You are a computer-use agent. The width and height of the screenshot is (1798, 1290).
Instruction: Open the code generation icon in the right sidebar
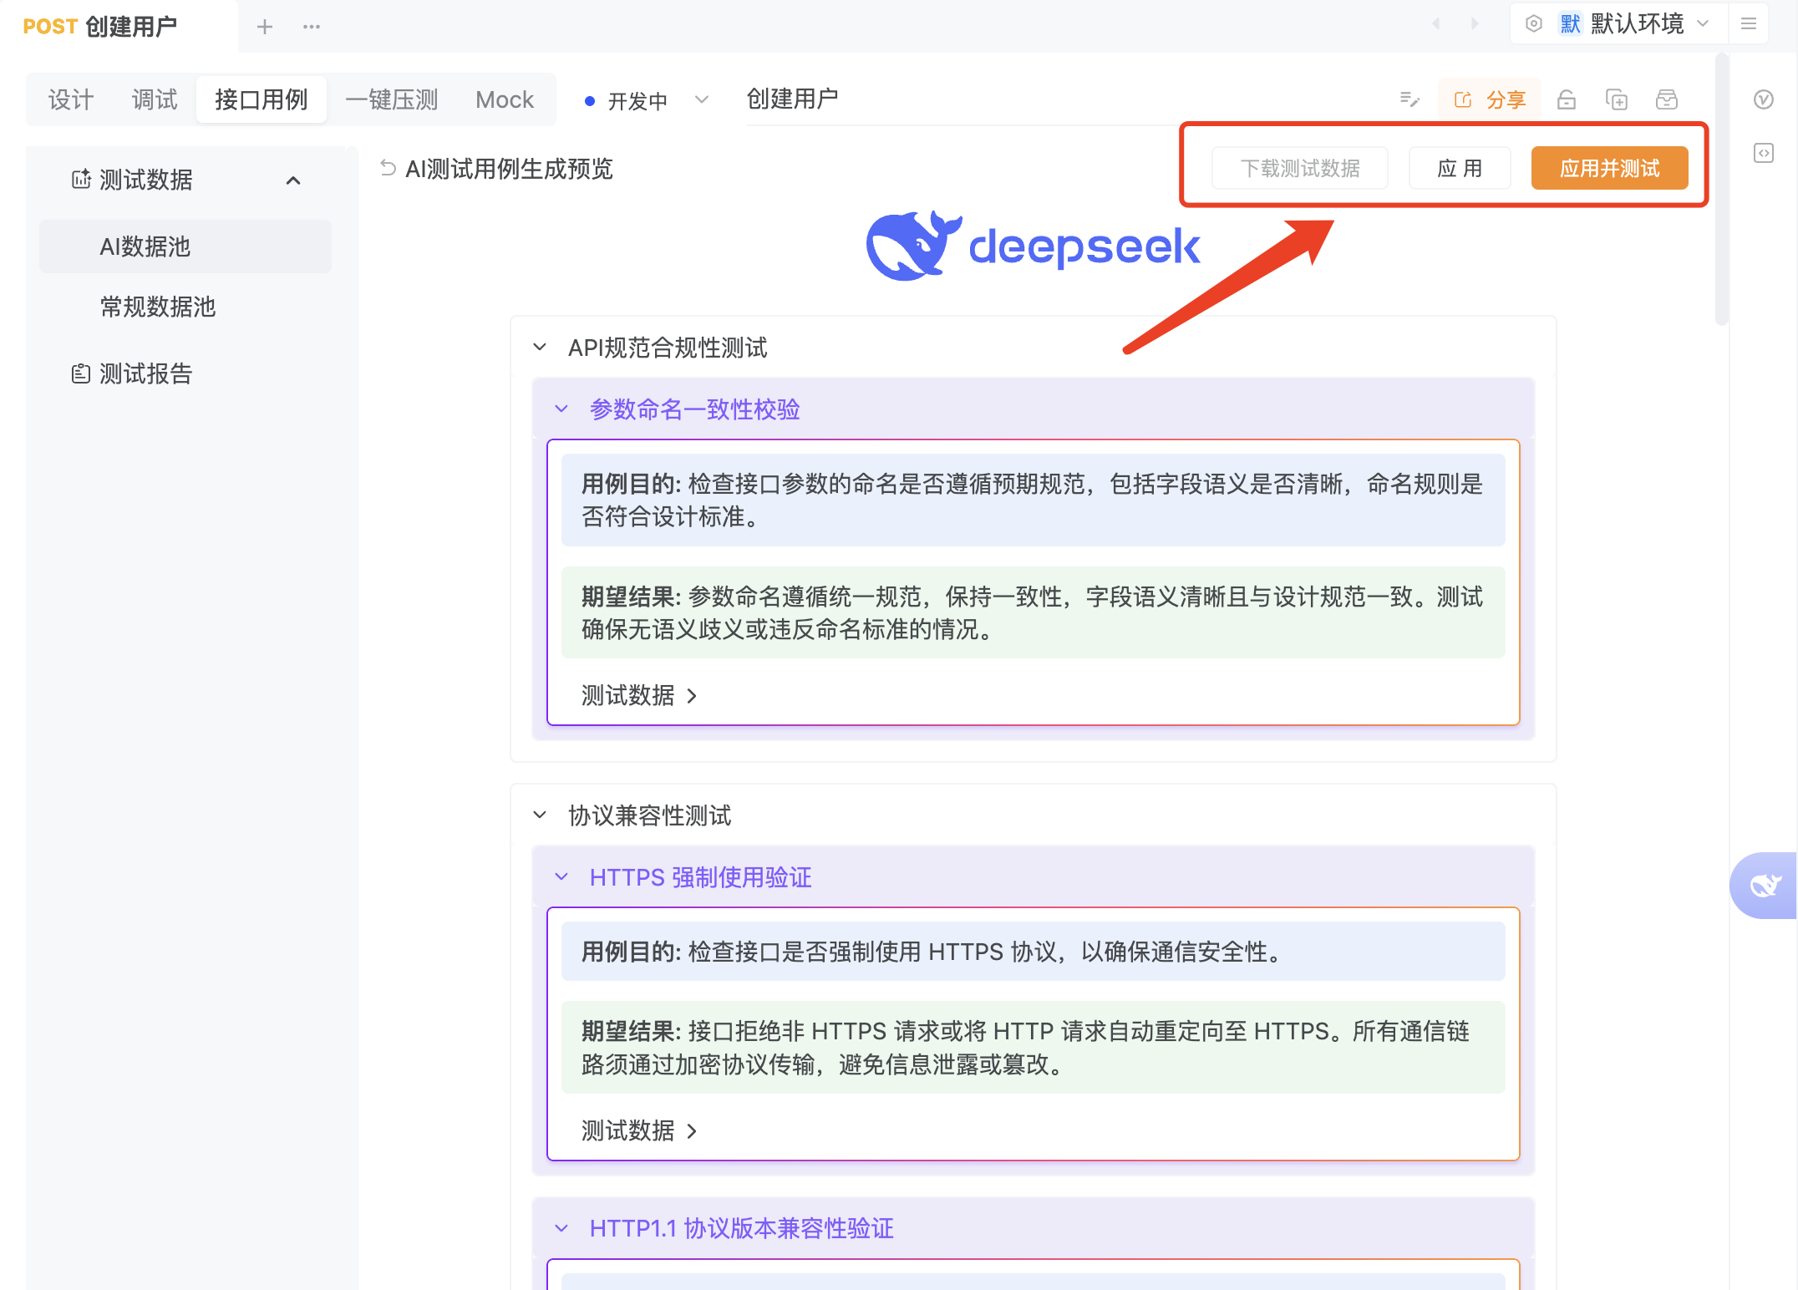1764,153
